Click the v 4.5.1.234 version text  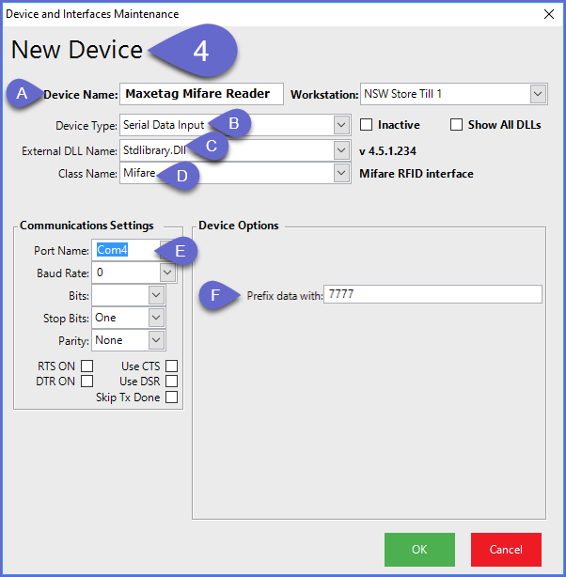point(387,151)
